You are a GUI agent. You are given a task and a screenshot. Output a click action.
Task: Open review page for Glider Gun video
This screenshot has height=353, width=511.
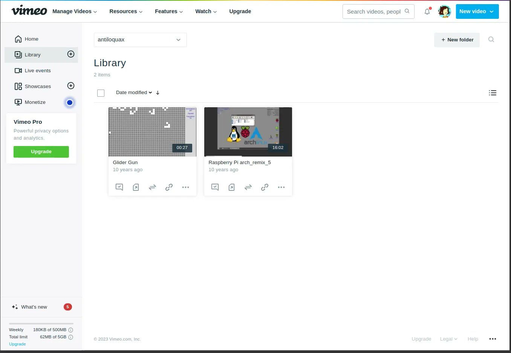tap(119, 187)
